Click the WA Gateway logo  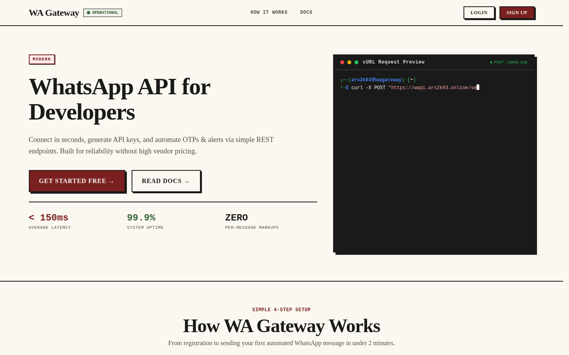coord(54,13)
